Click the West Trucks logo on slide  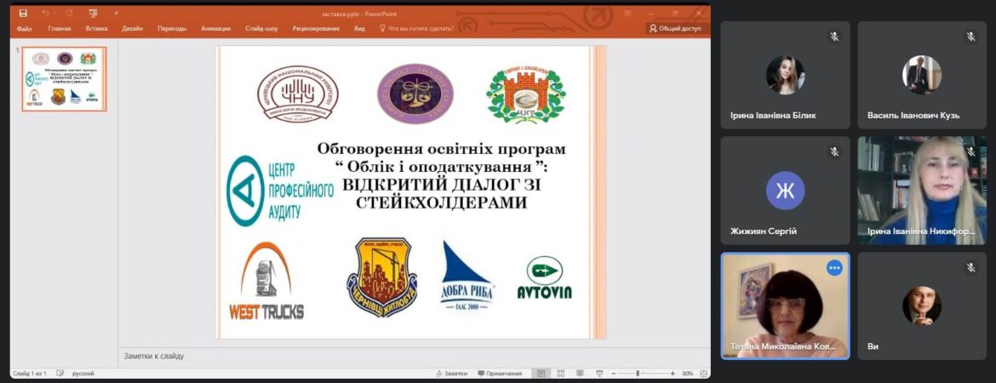pos(266,281)
